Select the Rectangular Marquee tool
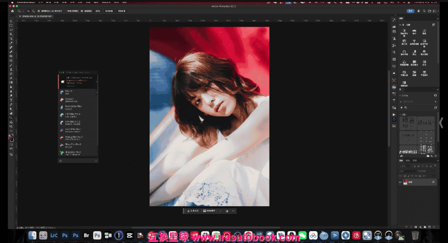Image resolution: width=448 pixels, height=243 pixels. point(11,25)
